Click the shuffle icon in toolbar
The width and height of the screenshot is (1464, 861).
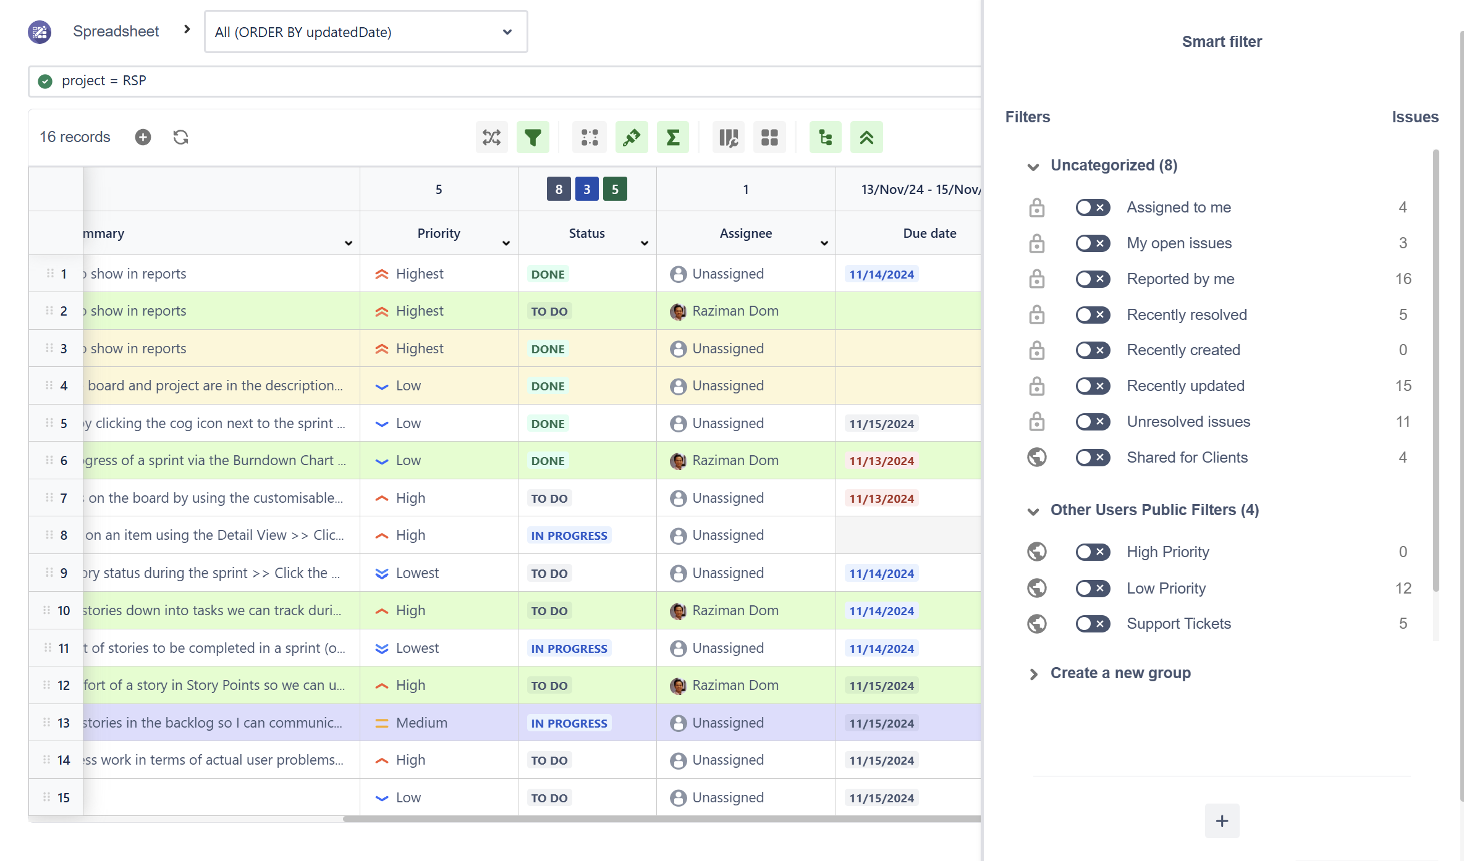click(x=491, y=137)
